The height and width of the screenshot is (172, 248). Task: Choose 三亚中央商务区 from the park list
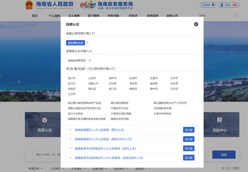(162, 114)
